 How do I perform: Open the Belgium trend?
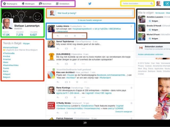click(x=7, y=77)
